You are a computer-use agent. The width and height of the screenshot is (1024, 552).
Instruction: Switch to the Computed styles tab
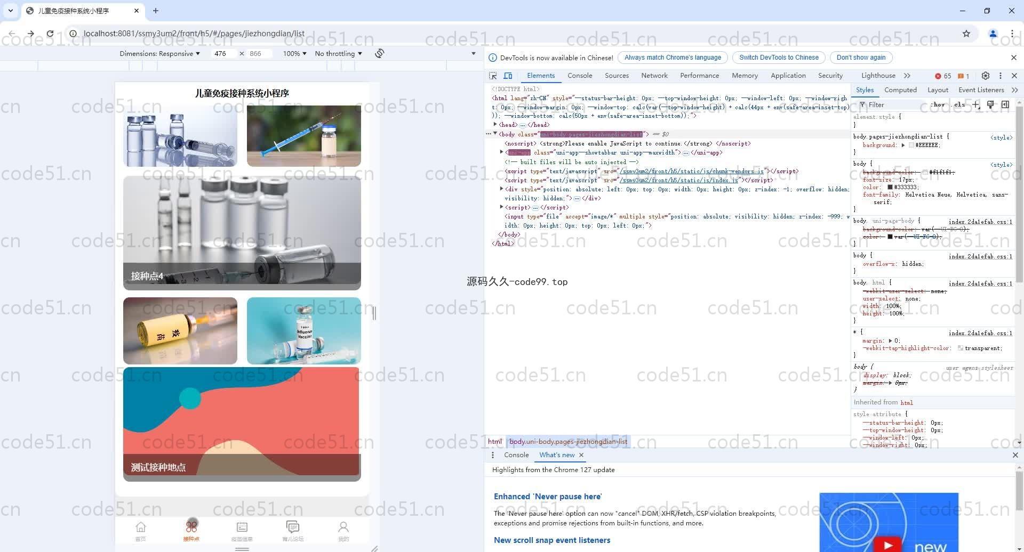(x=900, y=90)
